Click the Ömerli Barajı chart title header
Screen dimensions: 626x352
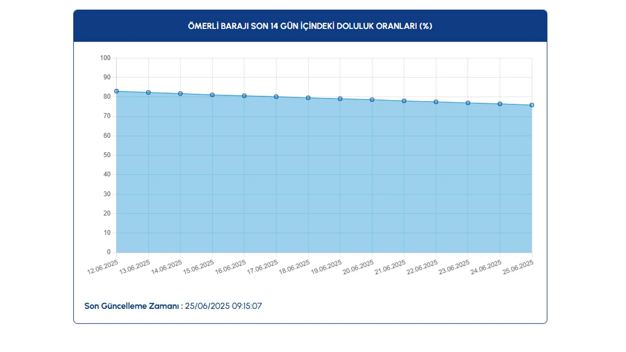310,26
